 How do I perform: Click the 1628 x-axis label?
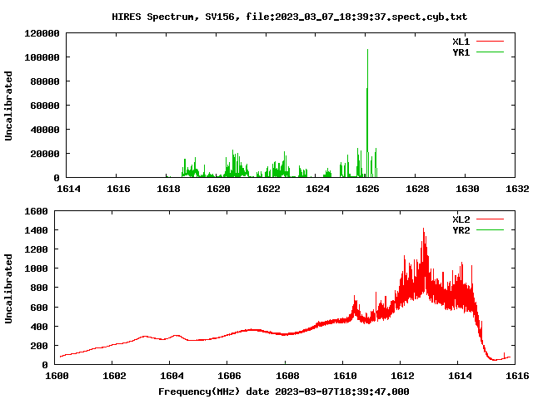click(417, 189)
